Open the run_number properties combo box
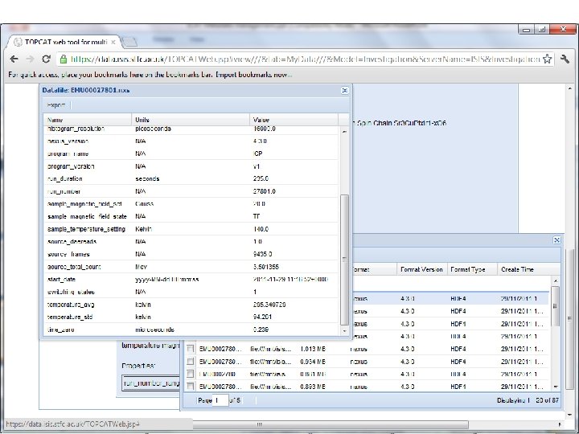 [x=150, y=384]
